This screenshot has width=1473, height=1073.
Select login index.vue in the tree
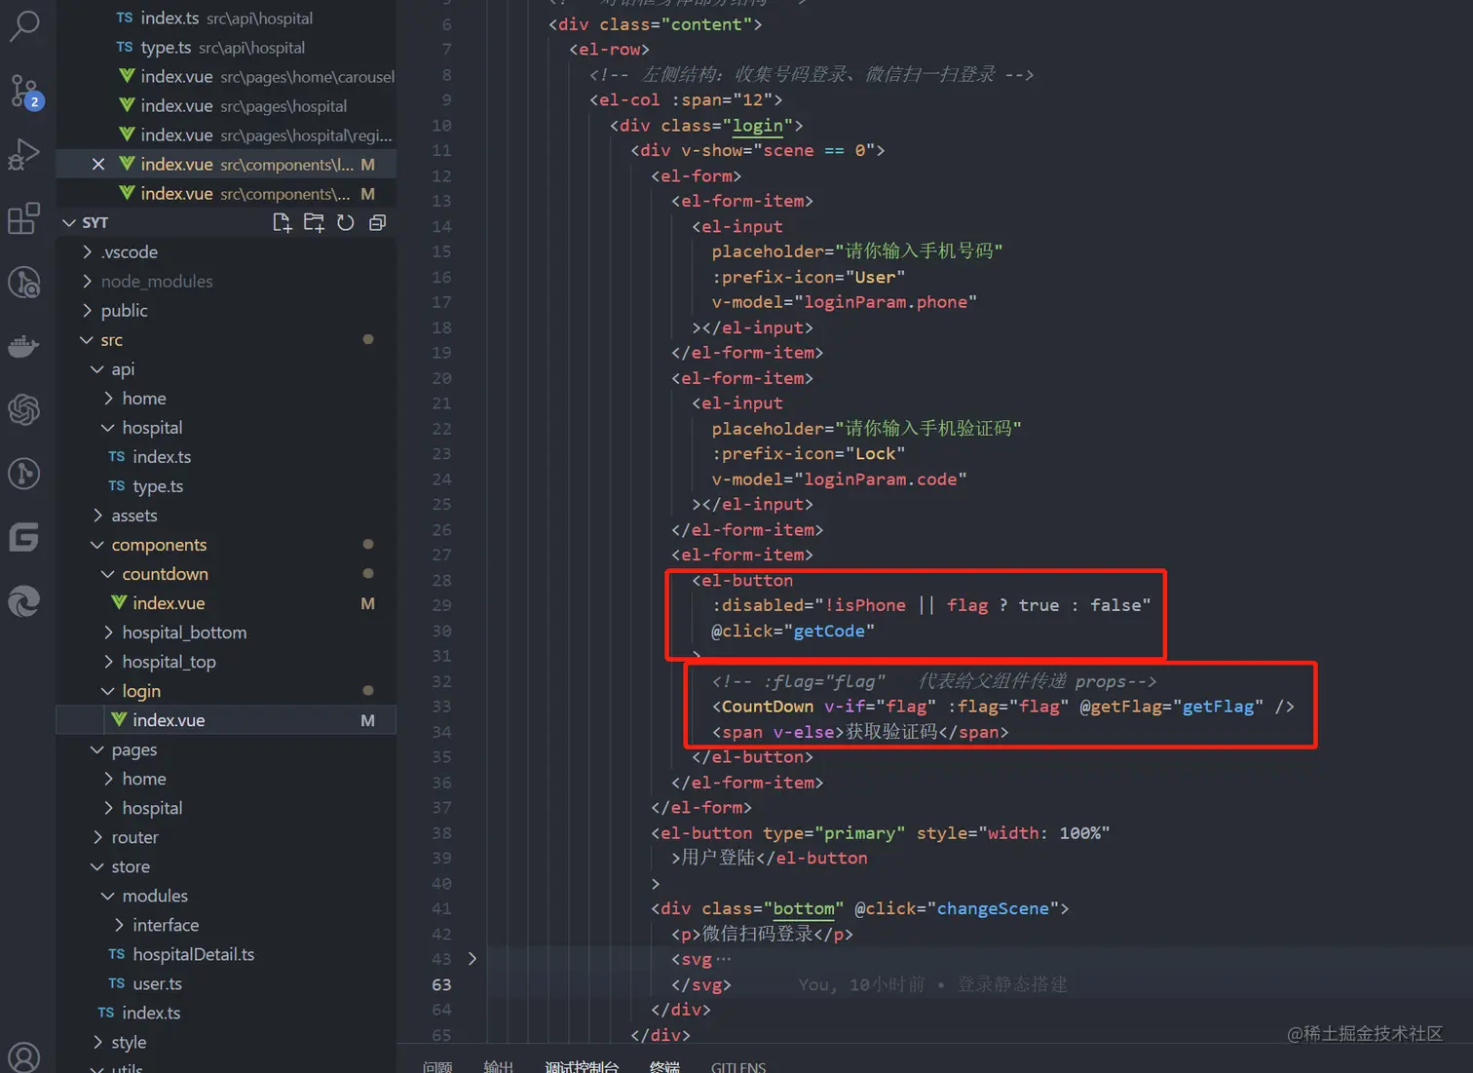point(226,719)
